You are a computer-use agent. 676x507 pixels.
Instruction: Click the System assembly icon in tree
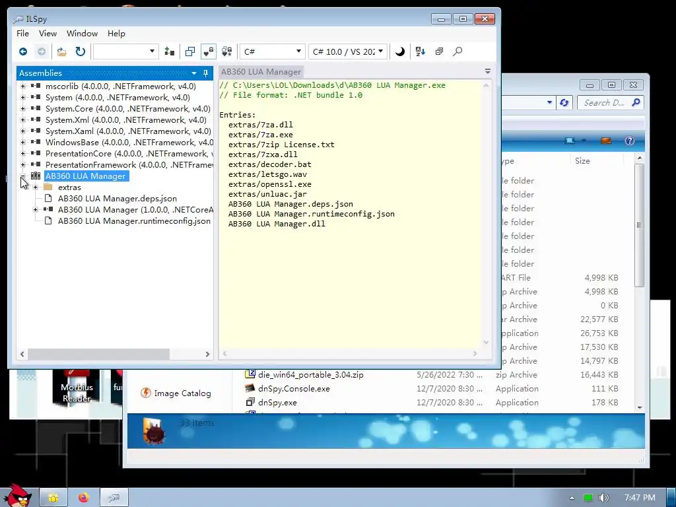(x=36, y=98)
